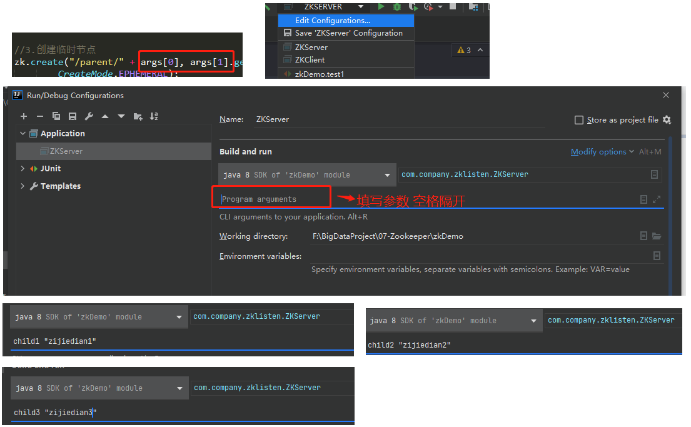This screenshot has width=691, height=427.
Task: Click Run with Coverage icon in toolbar
Action: coord(413,7)
